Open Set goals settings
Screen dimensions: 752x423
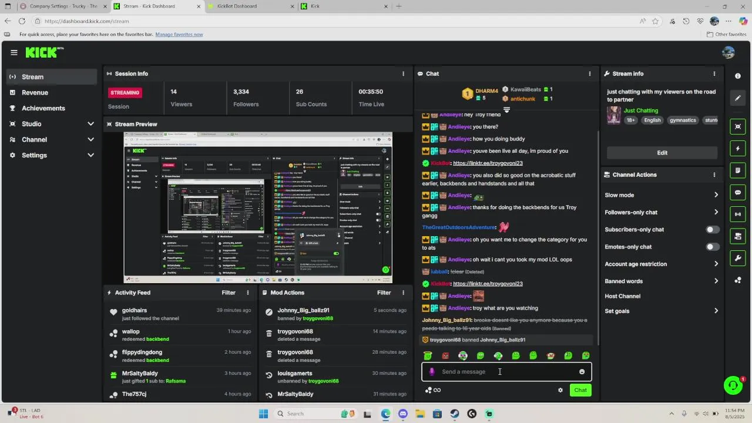tap(662, 311)
